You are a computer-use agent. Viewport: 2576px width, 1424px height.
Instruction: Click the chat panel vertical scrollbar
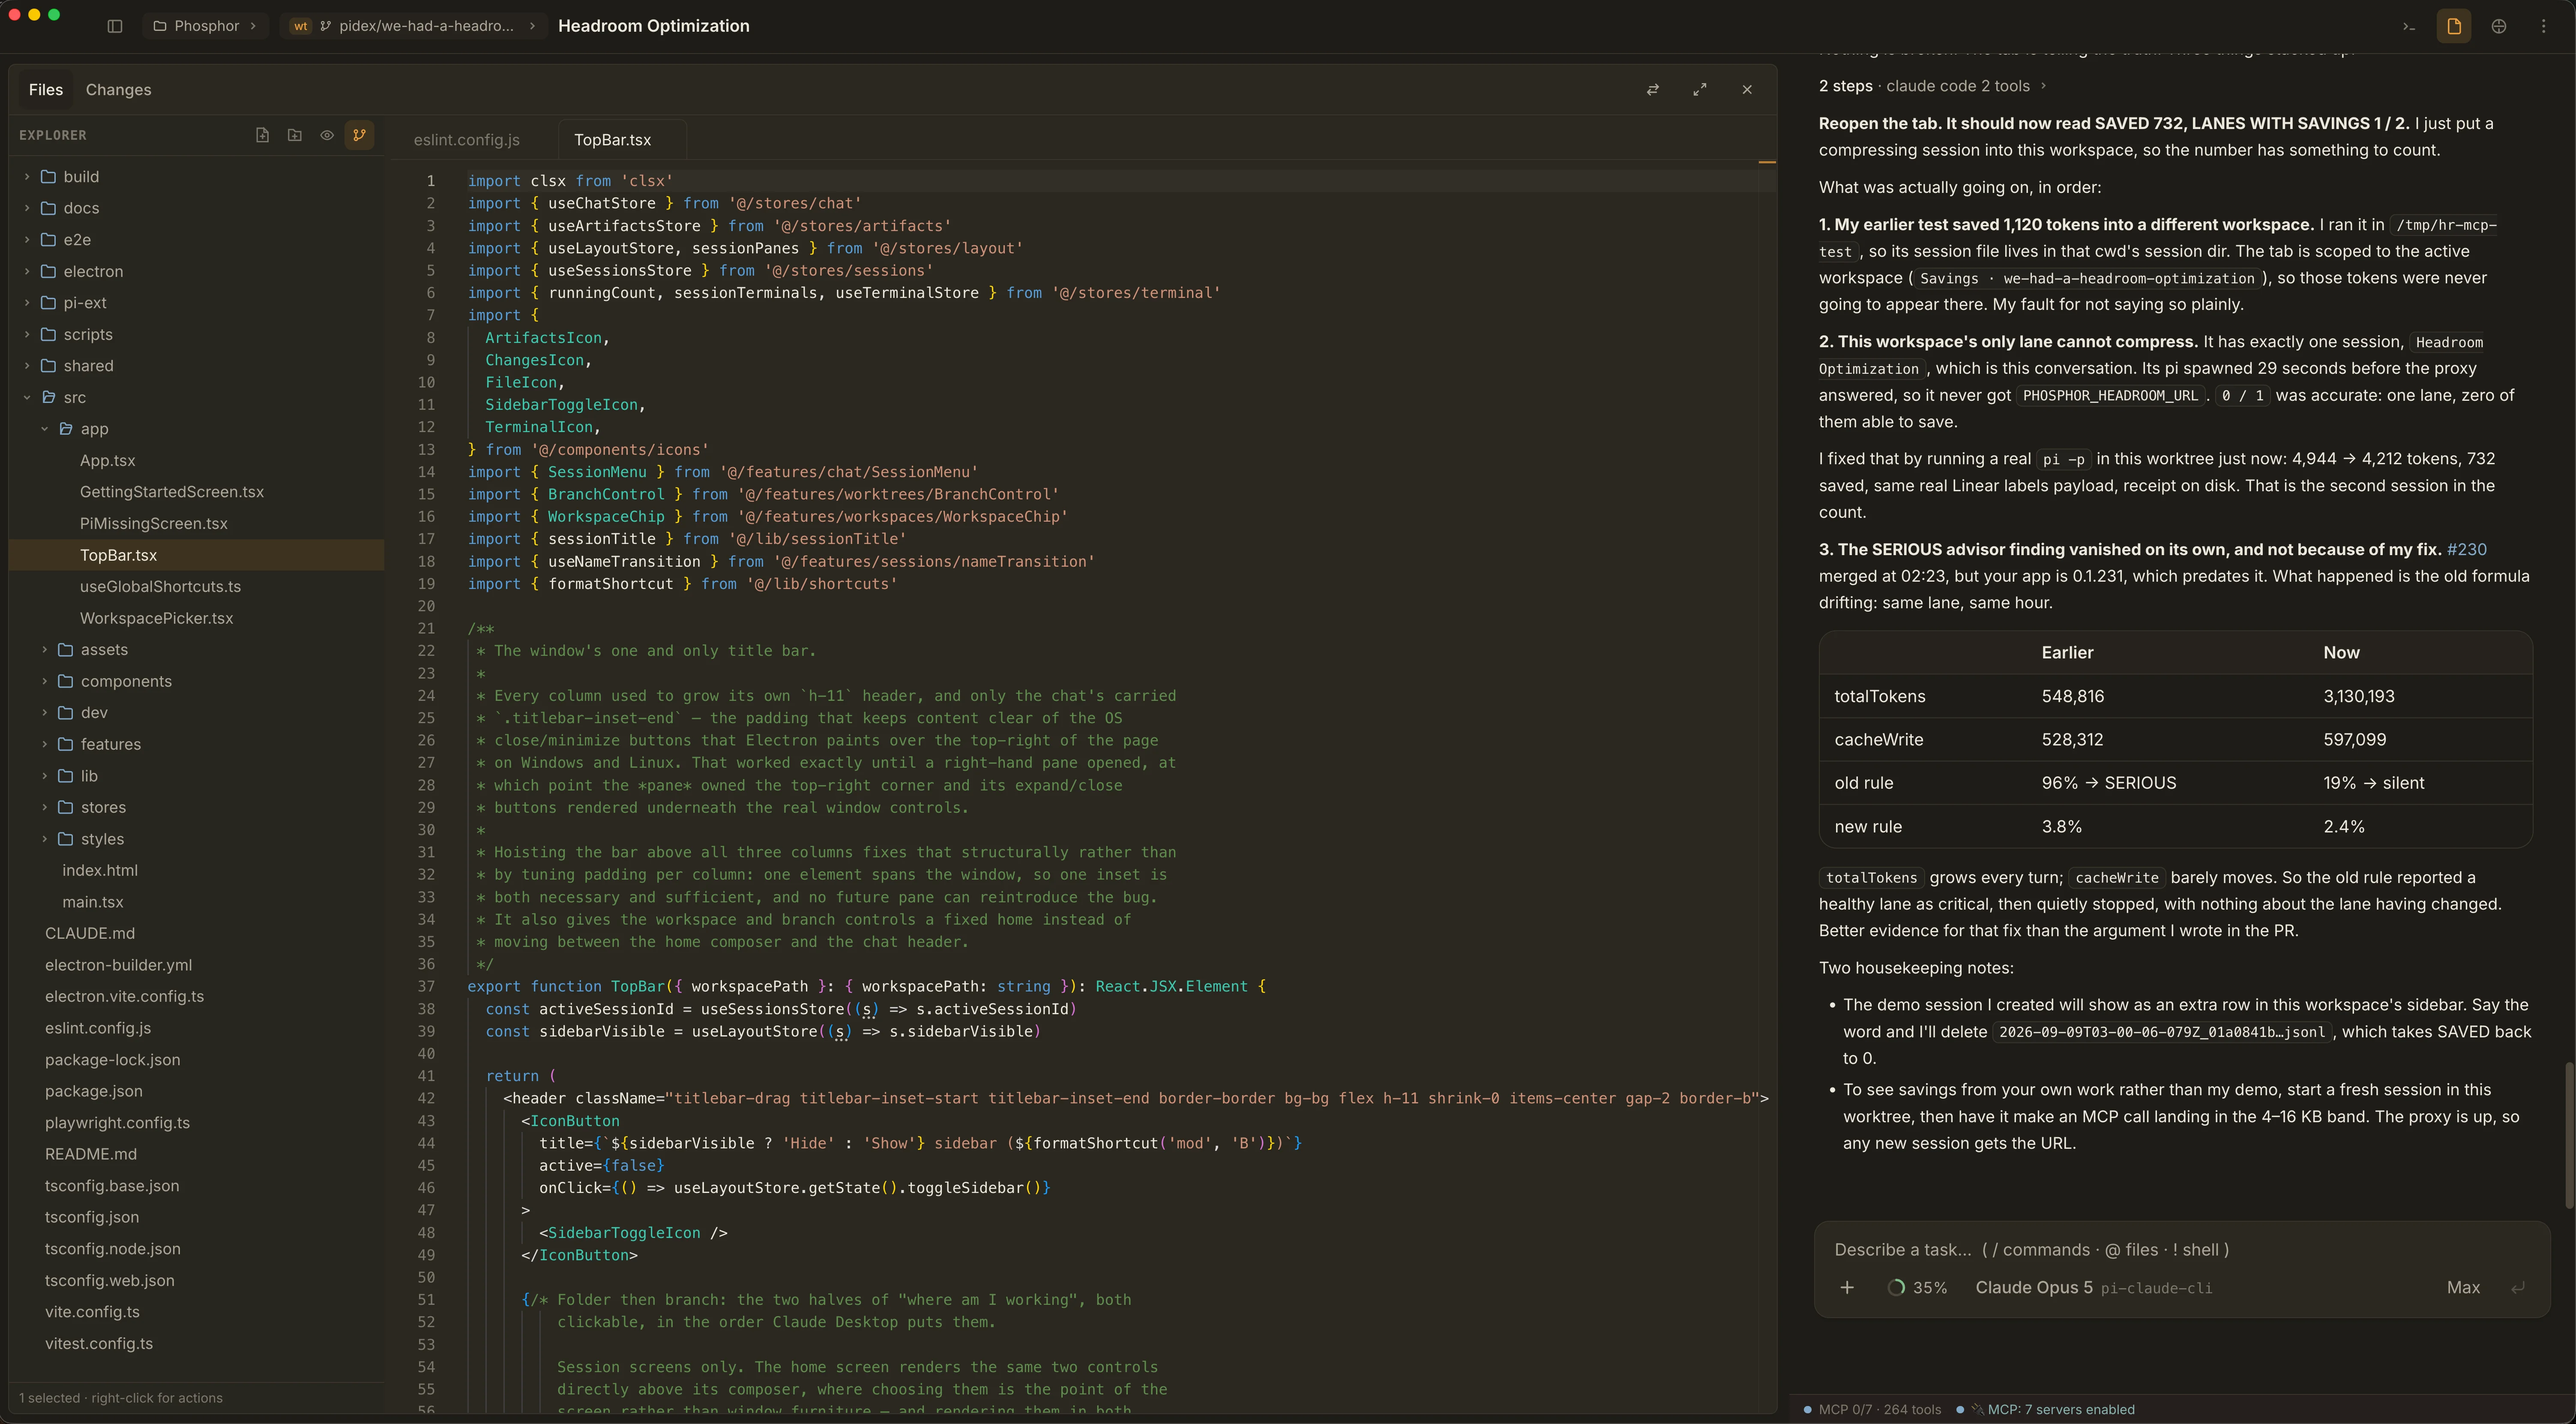(2569, 1136)
